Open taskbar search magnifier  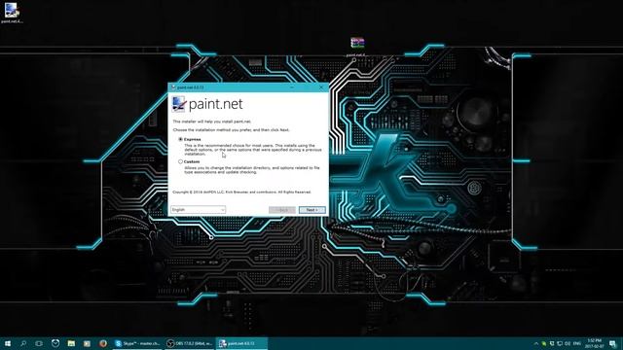tap(23, 343)
